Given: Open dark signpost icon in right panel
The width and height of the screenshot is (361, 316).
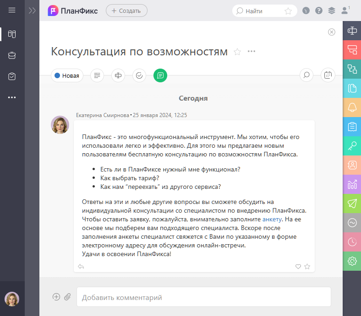Looking at the screenshot, I should click(352, 31).
